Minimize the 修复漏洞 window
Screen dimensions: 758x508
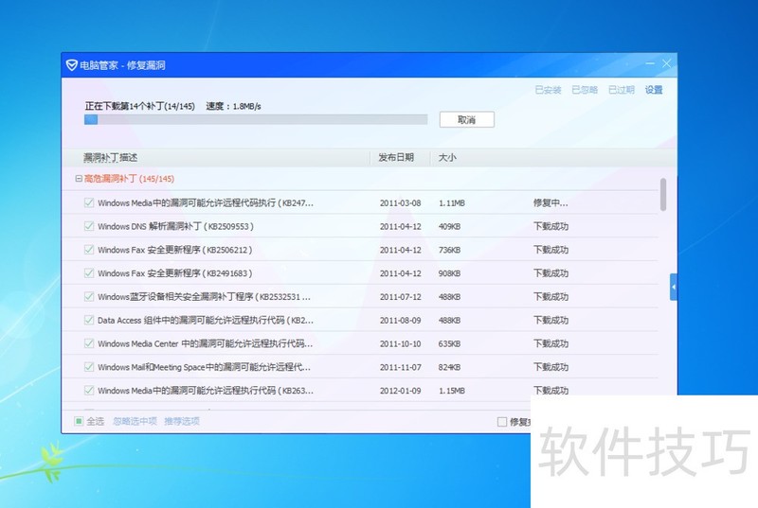649,64
